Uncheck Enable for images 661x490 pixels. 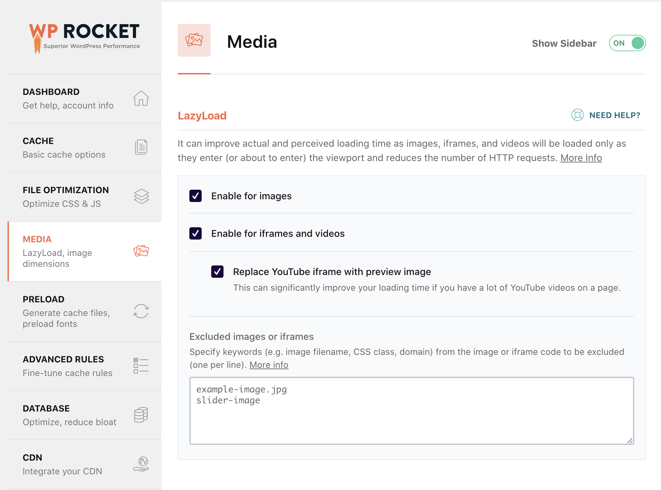[195, 196]
